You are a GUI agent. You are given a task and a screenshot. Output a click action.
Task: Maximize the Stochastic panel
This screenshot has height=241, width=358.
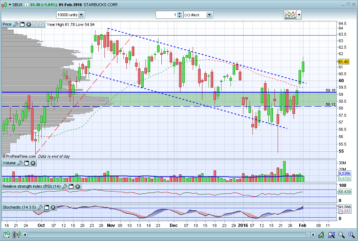pos(46,207)
